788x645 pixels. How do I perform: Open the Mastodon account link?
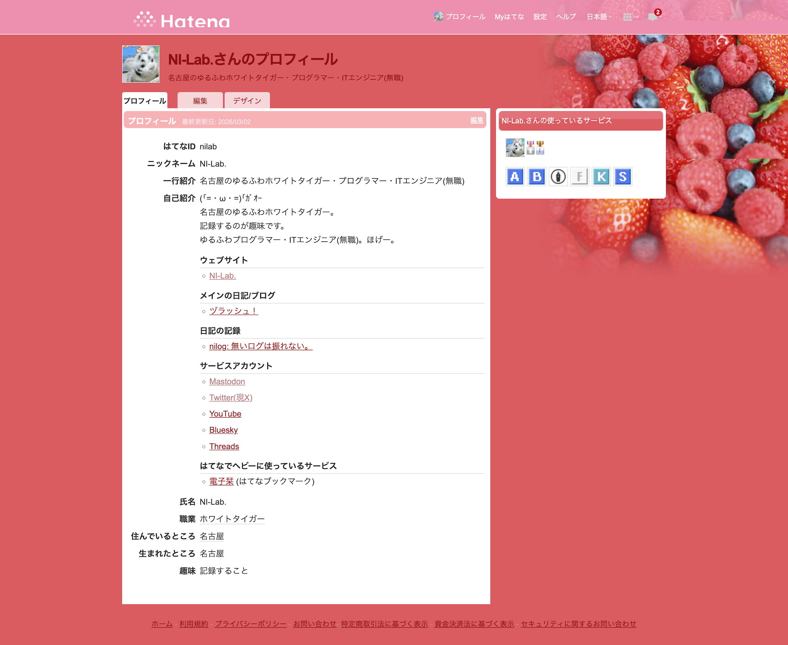[x=227, y=381]
